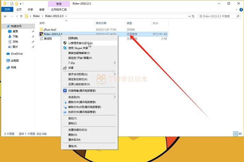Click the Skype icon in context menu

click(65, 48)
